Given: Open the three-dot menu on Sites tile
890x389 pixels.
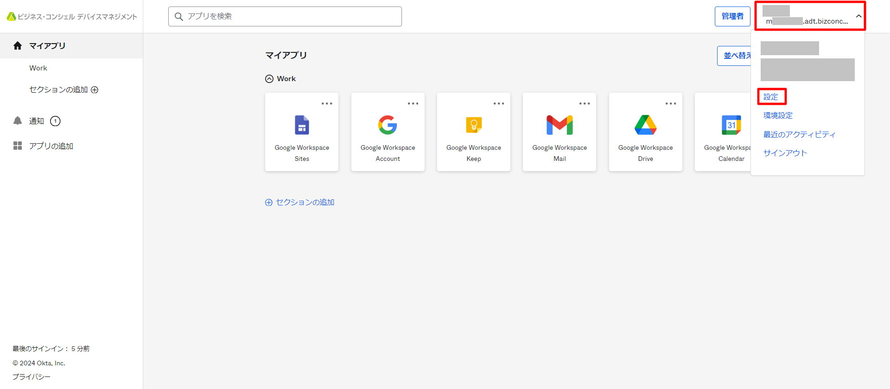Looking at the screenshot, I should tap(327, 103).
